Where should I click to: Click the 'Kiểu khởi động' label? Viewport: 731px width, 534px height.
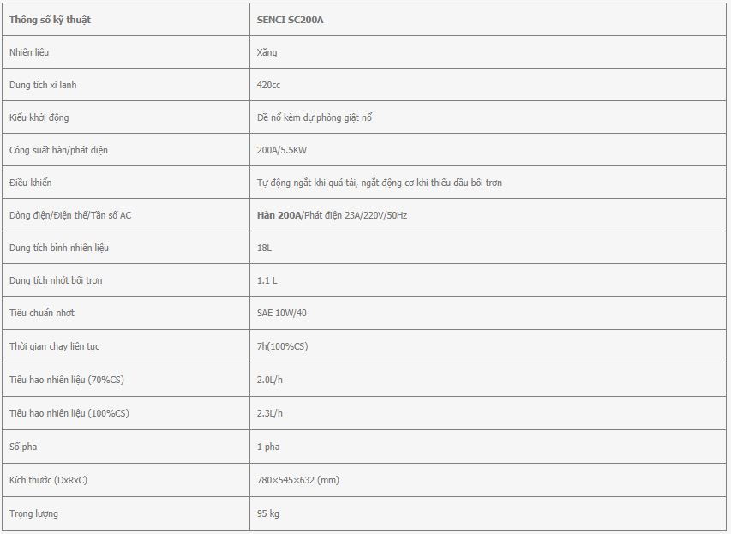(x=39, y=117)
